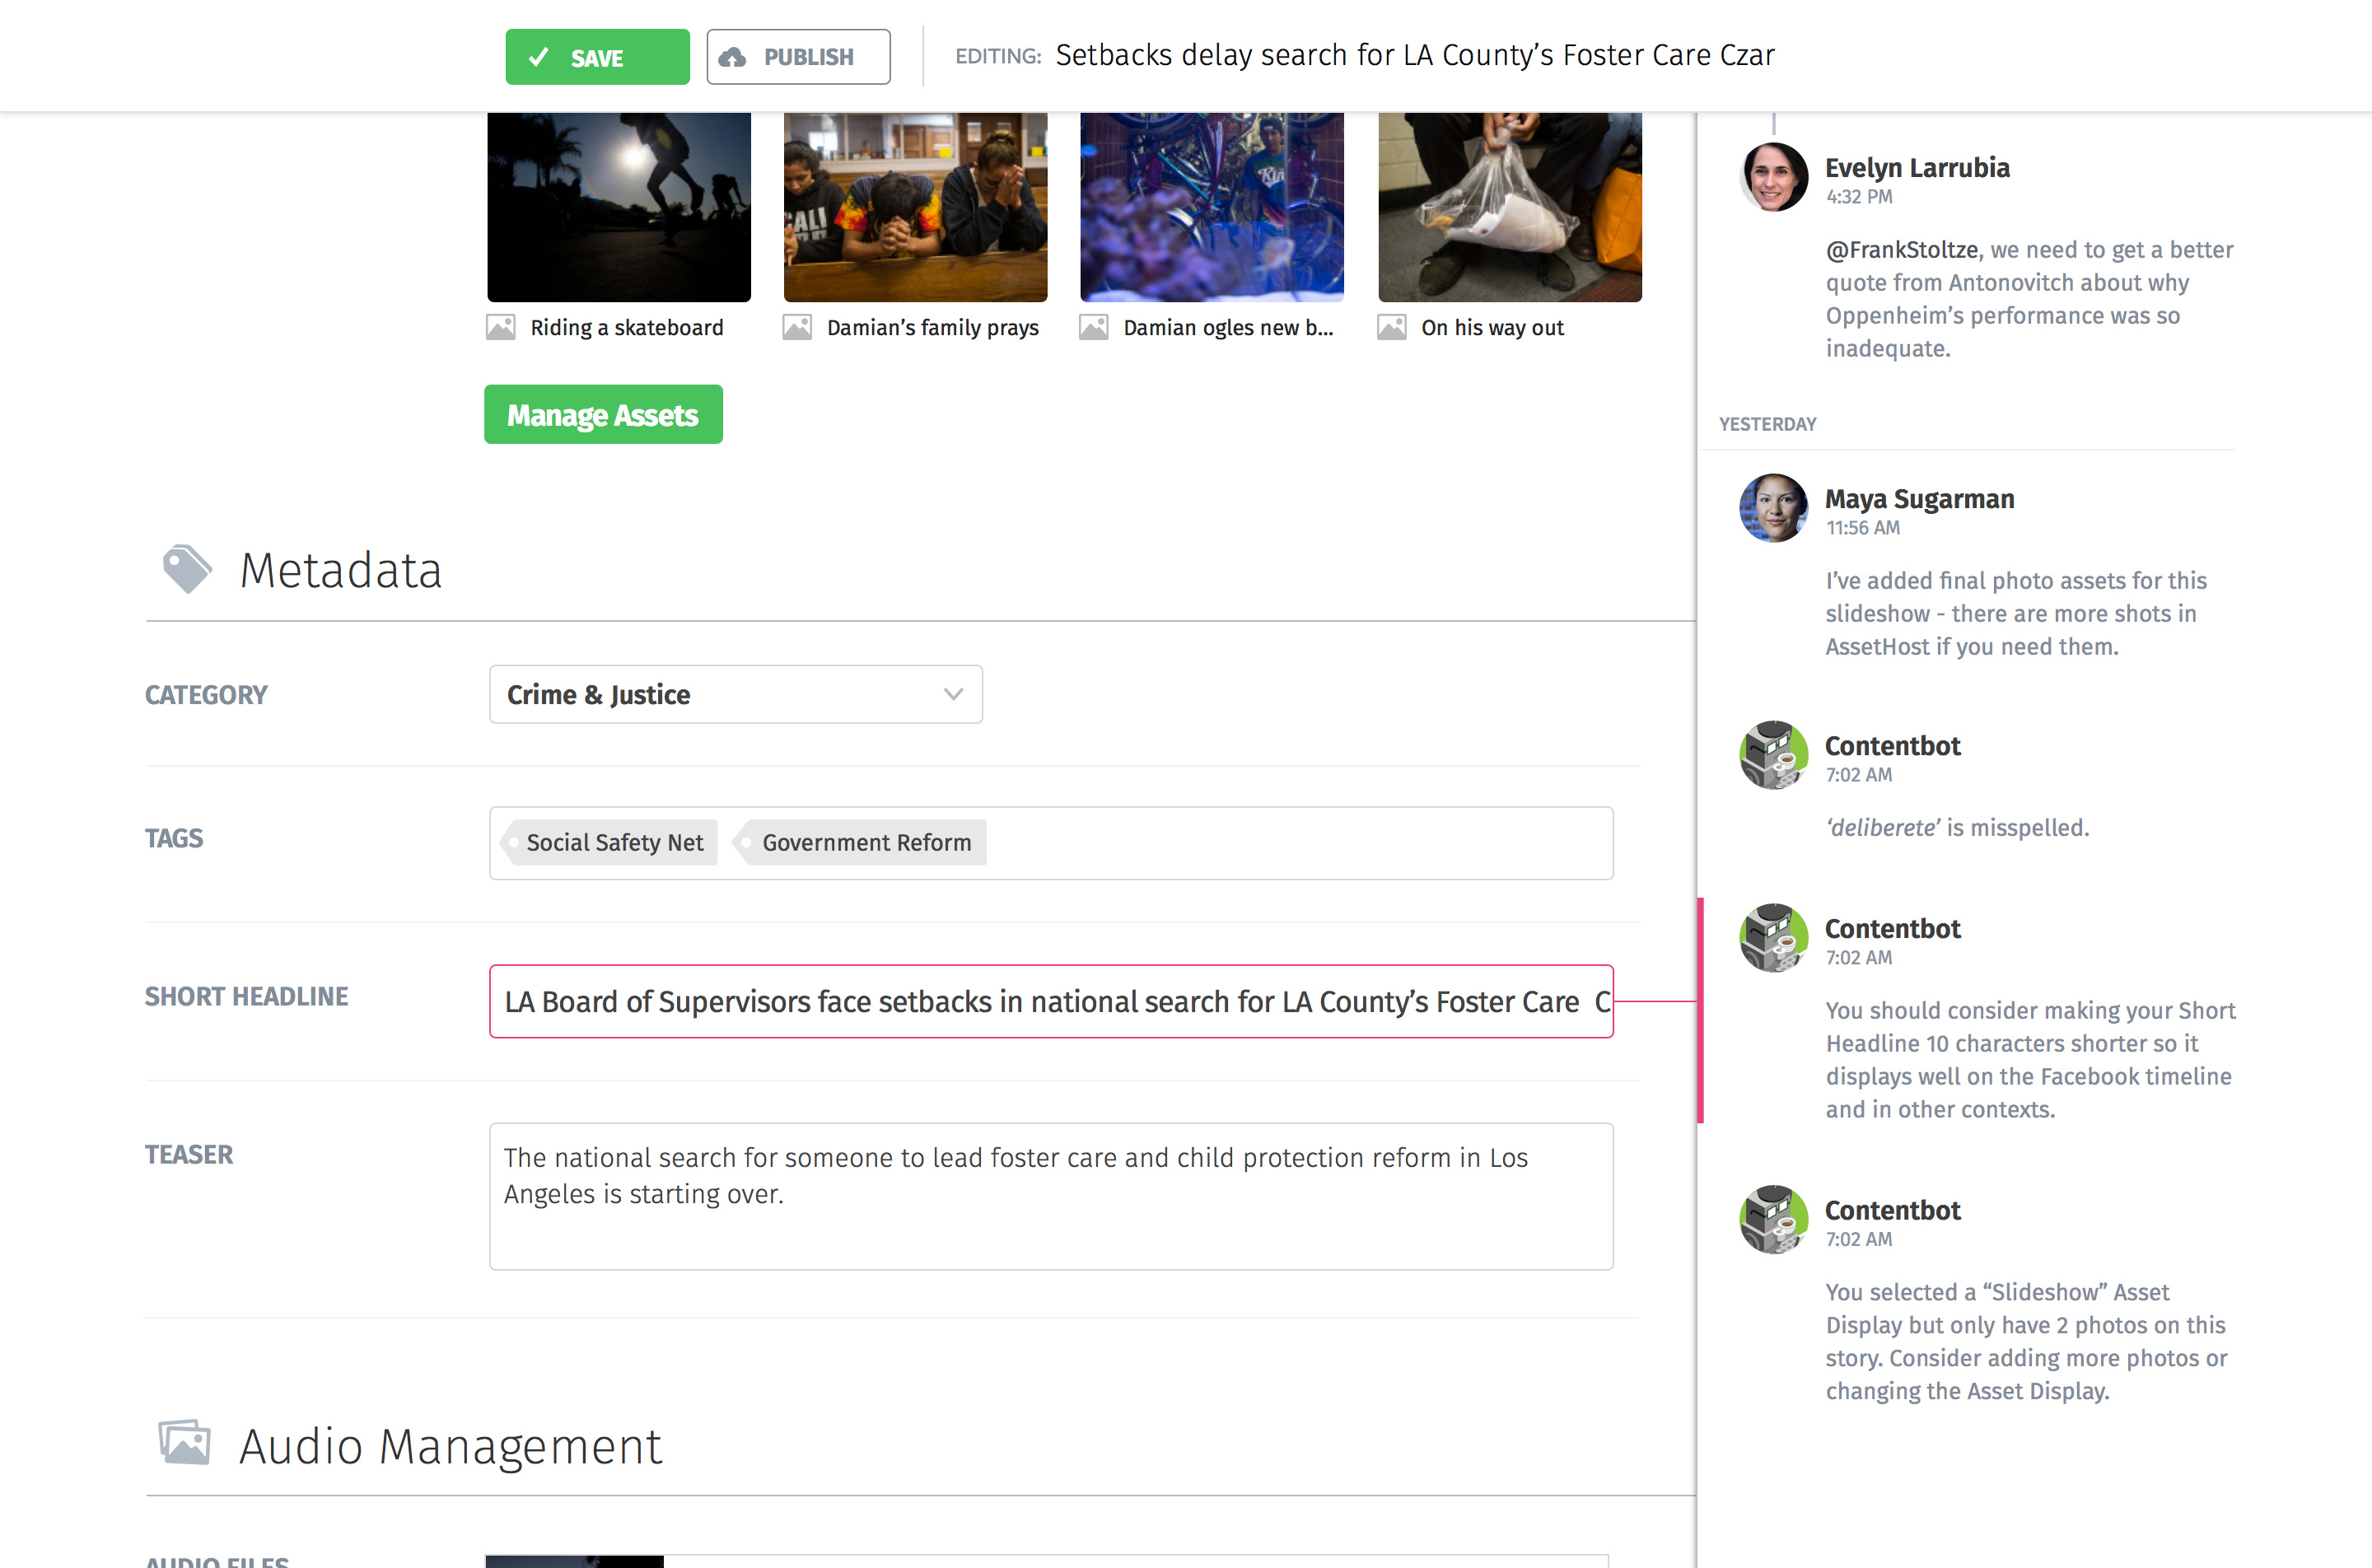Click the TAGS field label
This screenshot has width=2372, height=1568.
(173, 838)
